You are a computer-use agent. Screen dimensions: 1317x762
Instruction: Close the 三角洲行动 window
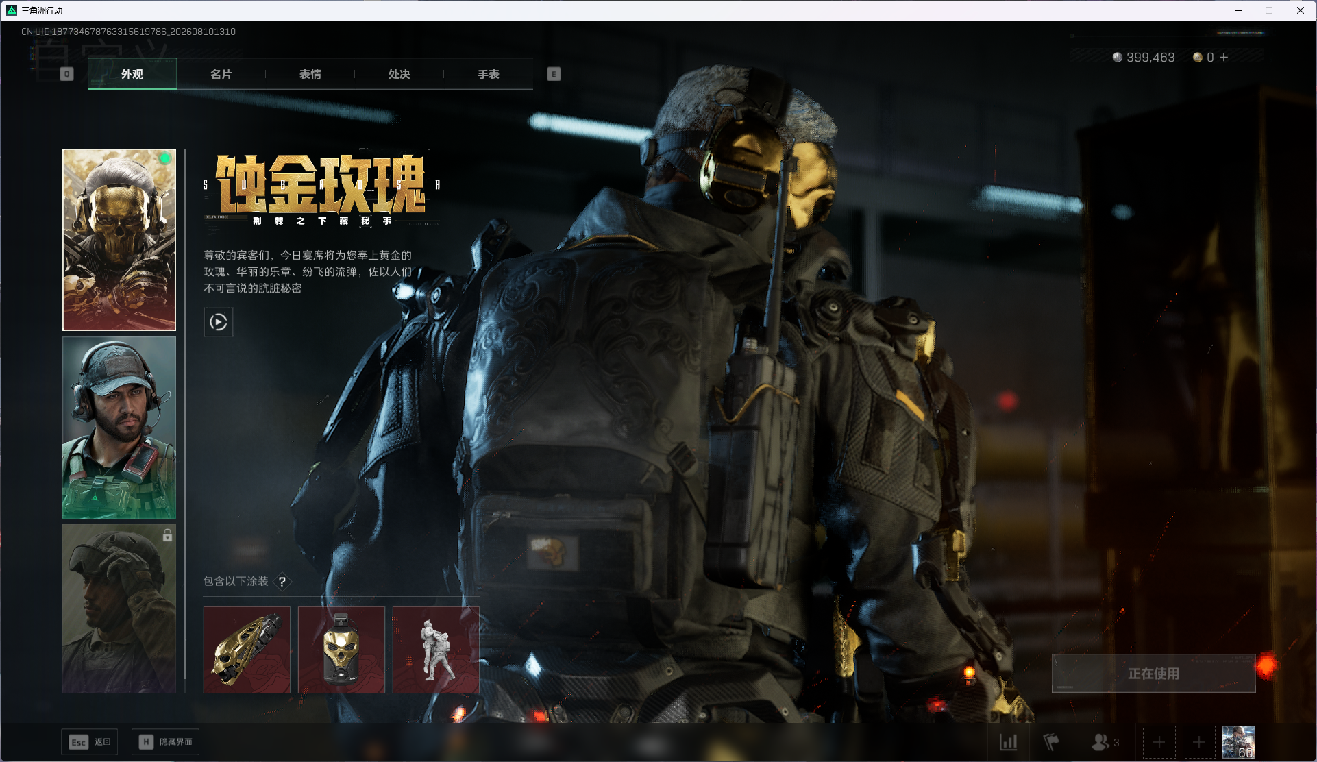pos(1300,10)
